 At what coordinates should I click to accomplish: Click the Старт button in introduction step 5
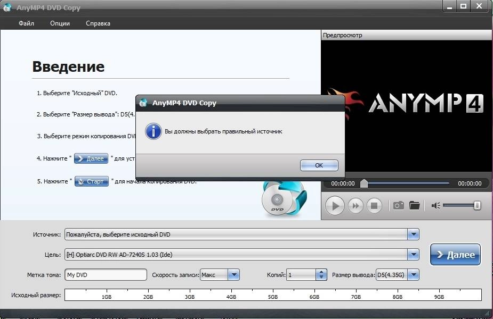tap(92, 181)
